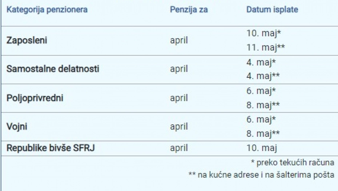The image size is (338, 191).
Task: Click the Kategorija penzionera column header
Action: (x=47, y=10)
